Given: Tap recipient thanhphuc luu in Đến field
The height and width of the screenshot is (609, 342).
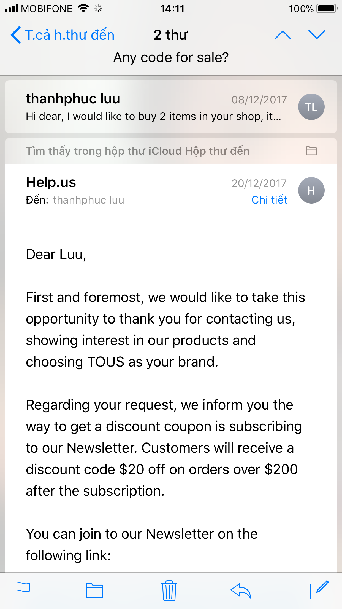Looking at the screenshot, I should (x=88, y=200).
